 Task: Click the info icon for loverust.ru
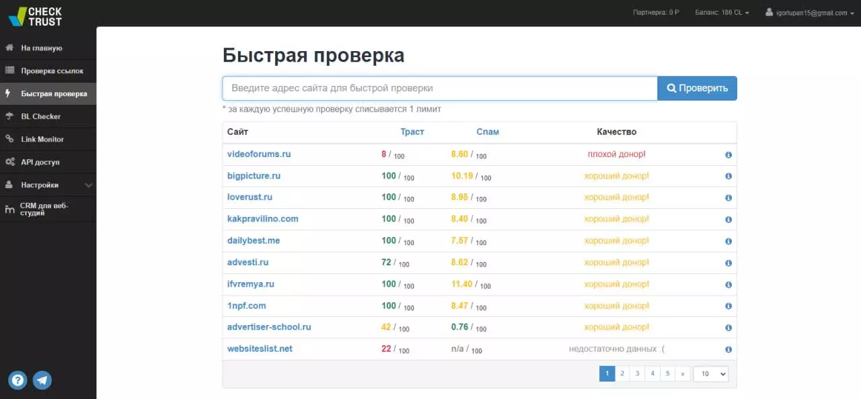728,198
